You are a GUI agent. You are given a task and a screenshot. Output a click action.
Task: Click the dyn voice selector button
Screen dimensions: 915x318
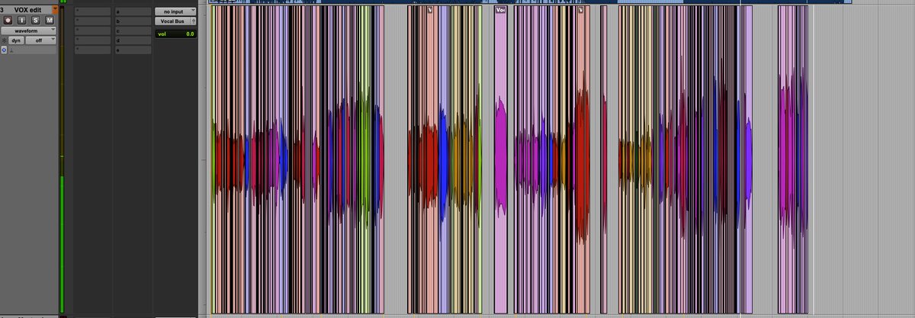point(16,40)
